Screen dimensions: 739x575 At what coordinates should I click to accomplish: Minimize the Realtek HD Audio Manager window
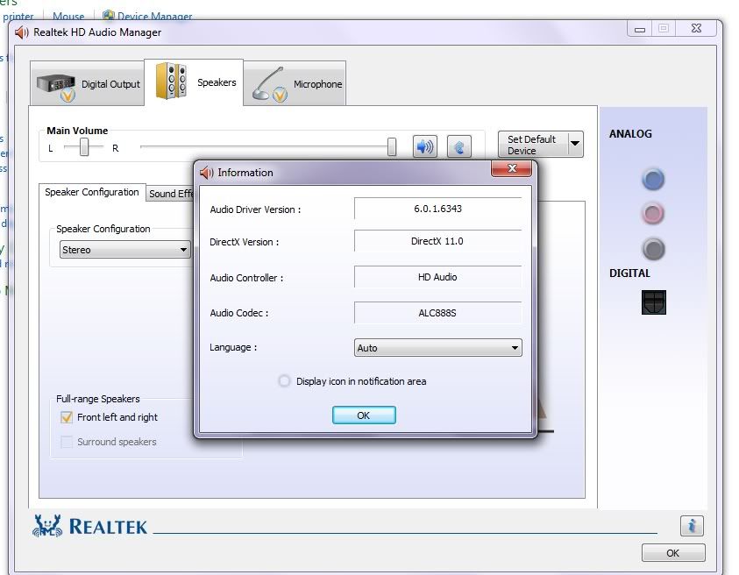pyautogui.click(x=640, y=29)
